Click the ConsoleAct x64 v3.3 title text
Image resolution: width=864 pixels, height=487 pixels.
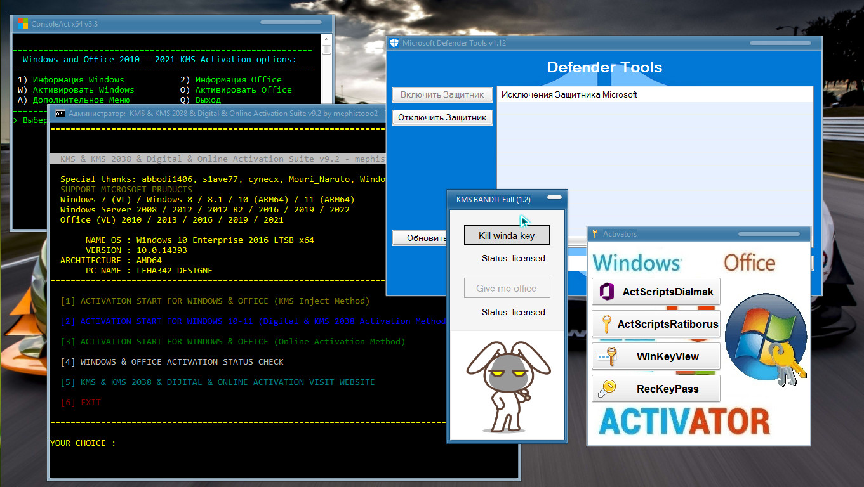[x=65, y=24]
